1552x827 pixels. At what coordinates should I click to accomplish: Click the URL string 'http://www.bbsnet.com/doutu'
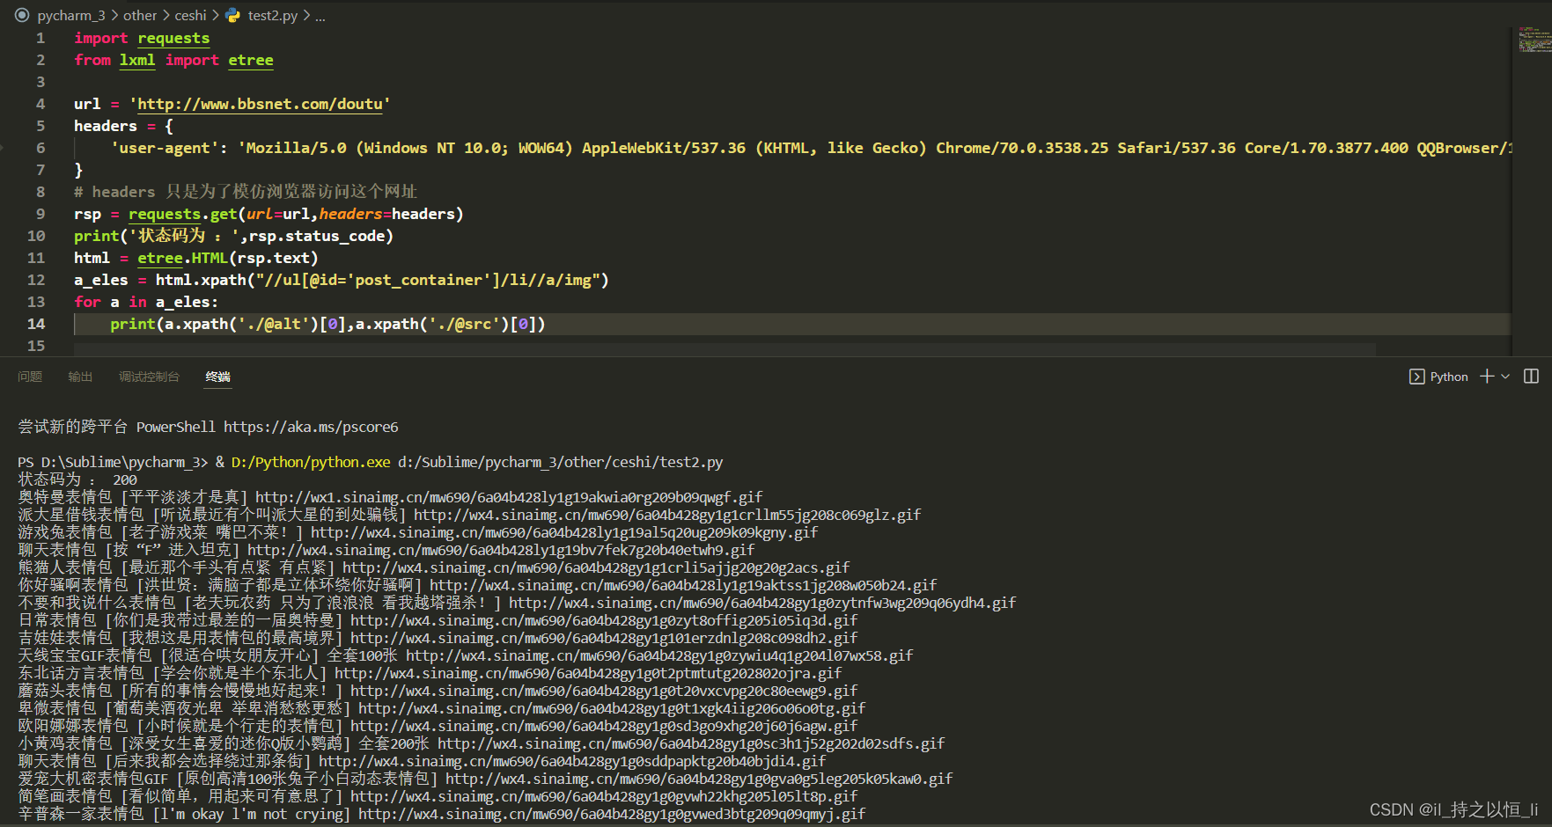tap(260, 104)
